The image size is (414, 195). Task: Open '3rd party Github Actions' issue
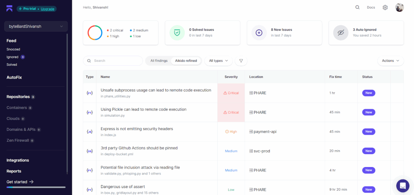tap(139, 148)
